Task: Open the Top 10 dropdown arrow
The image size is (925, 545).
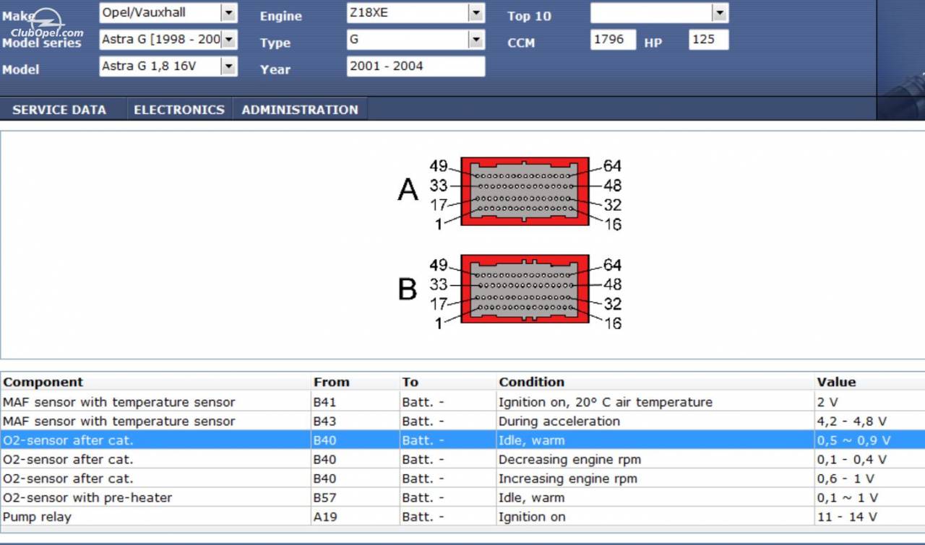Action: (719, 13)
